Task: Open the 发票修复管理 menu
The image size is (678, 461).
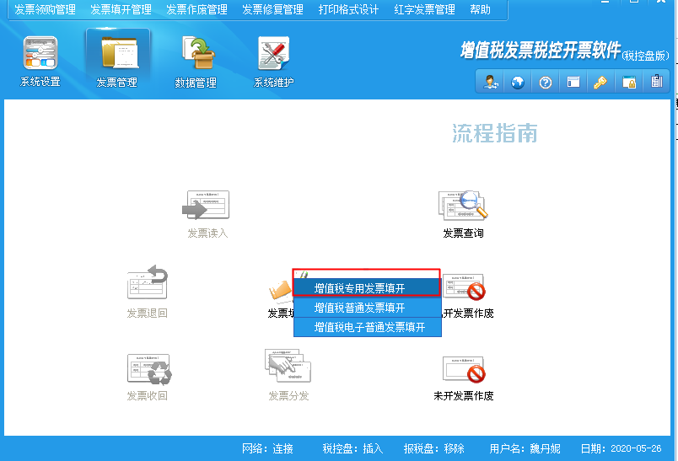Action: [x=272, y=9]
